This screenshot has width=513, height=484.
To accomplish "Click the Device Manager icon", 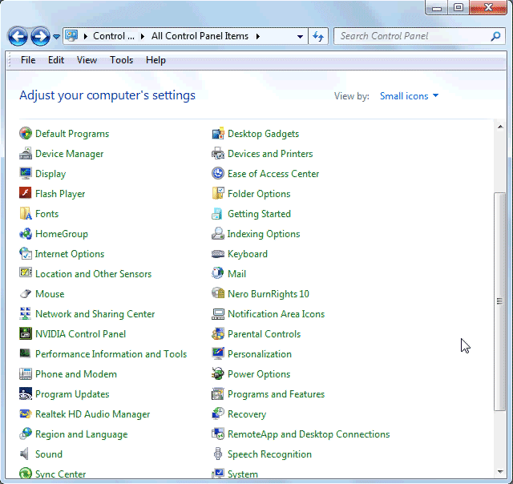I will pos(26,153).
